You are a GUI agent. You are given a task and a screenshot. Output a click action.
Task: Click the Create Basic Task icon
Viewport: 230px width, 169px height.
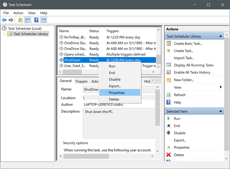[x=169, y=43]
